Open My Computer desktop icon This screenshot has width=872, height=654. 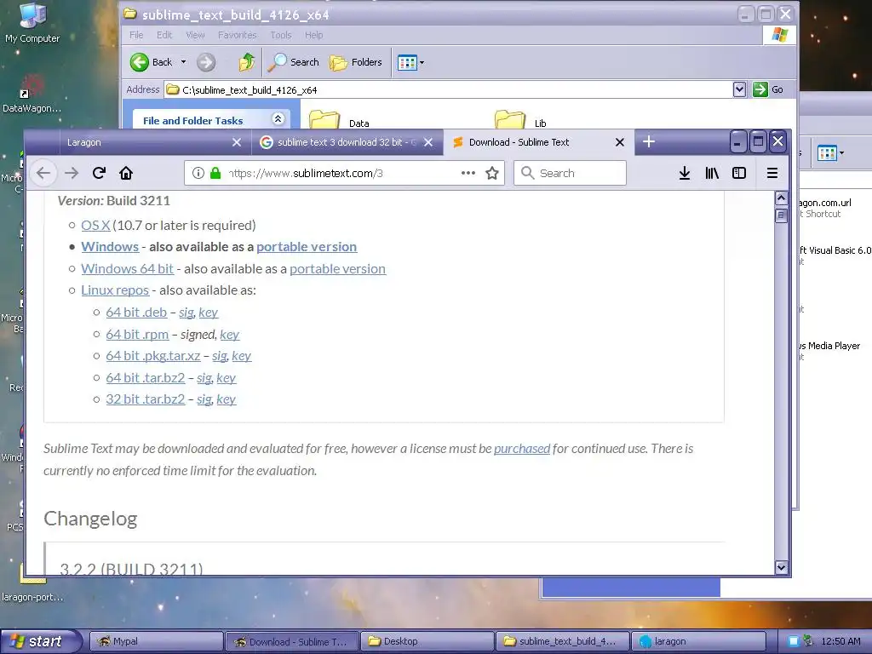coord(32,23)
